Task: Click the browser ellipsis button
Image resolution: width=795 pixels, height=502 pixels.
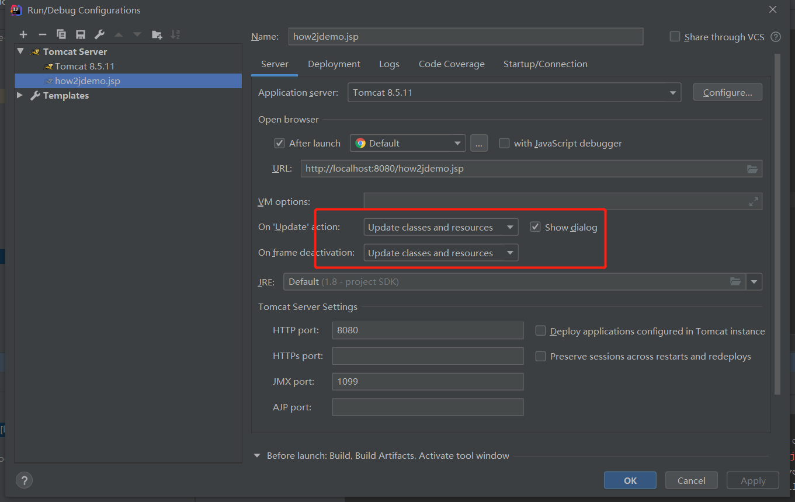Action: tap(479, 143)
